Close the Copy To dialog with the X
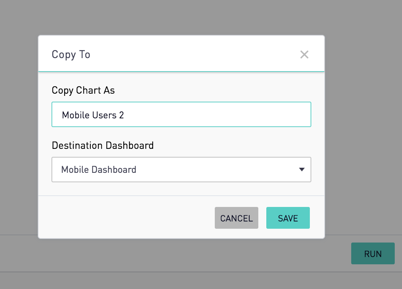Viewport: 402px width, 289px height. click(x=304, y=54)
